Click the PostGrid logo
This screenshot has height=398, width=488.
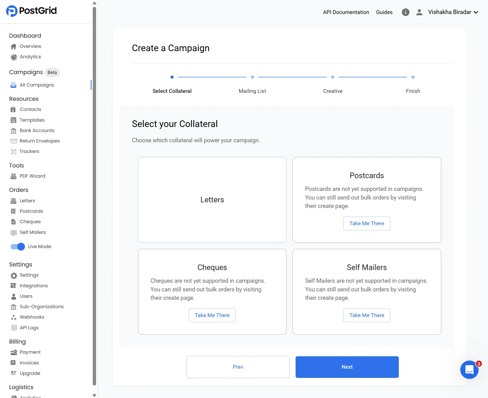pos(31,11)
